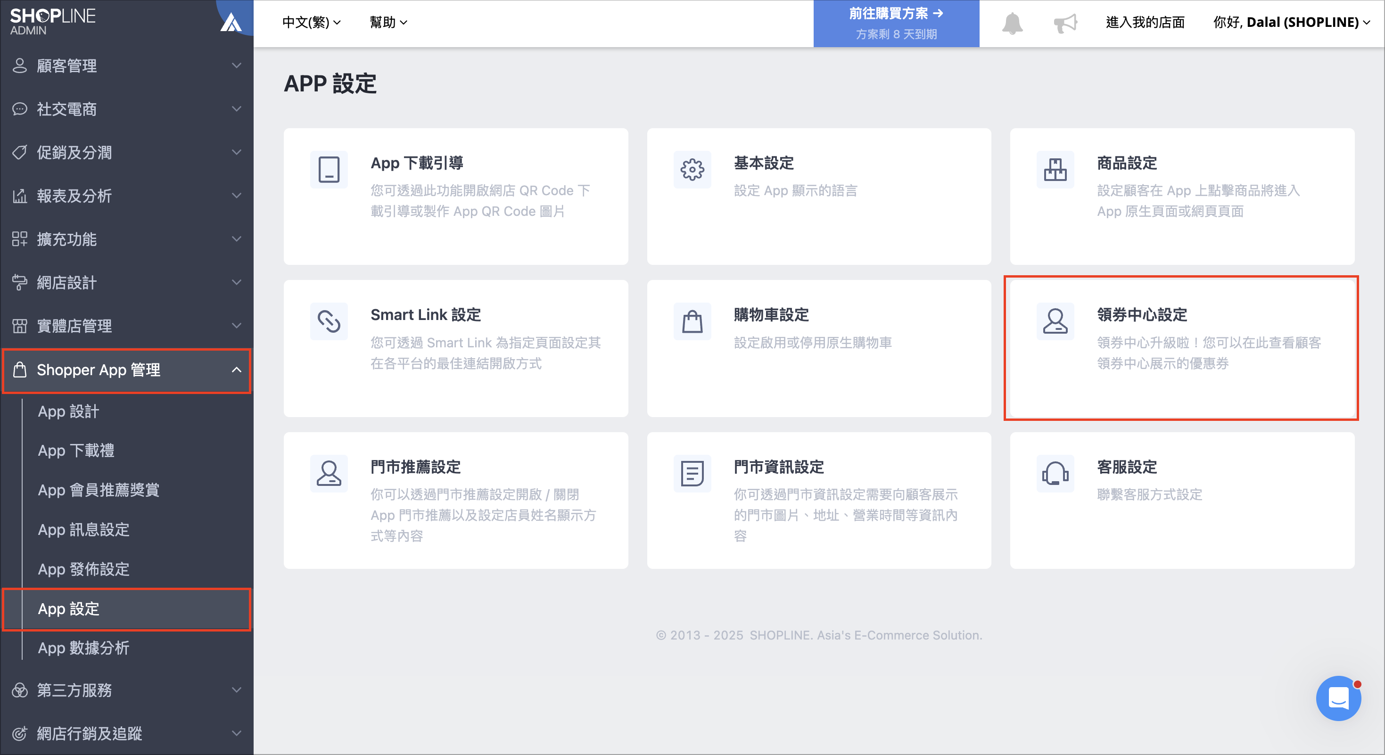Click the Shoplytics logo icon in sidebar header
The image size is (1385, 755).
[231, 22]
